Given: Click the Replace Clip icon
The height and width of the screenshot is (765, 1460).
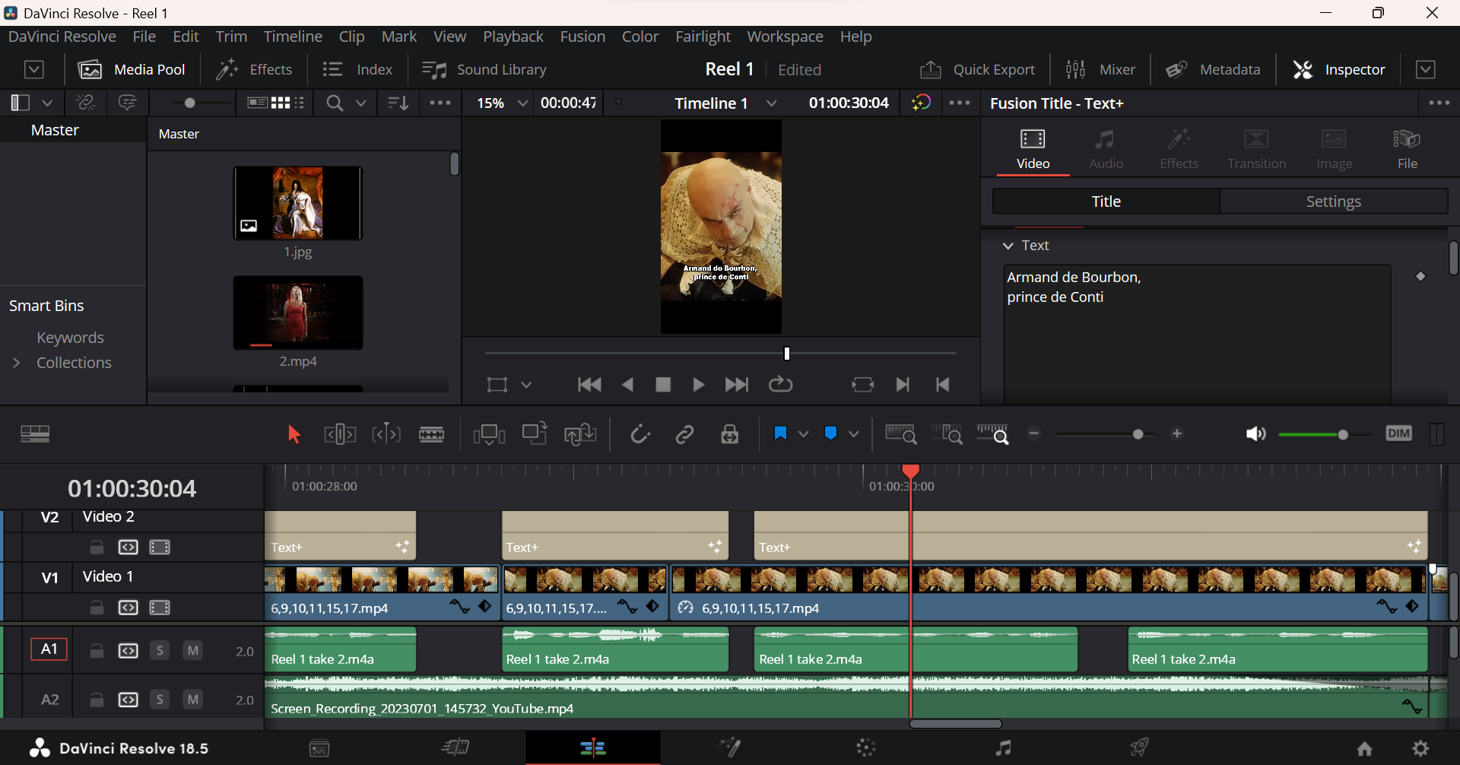Looking at the screenshot, I should [x=580, y=434].
